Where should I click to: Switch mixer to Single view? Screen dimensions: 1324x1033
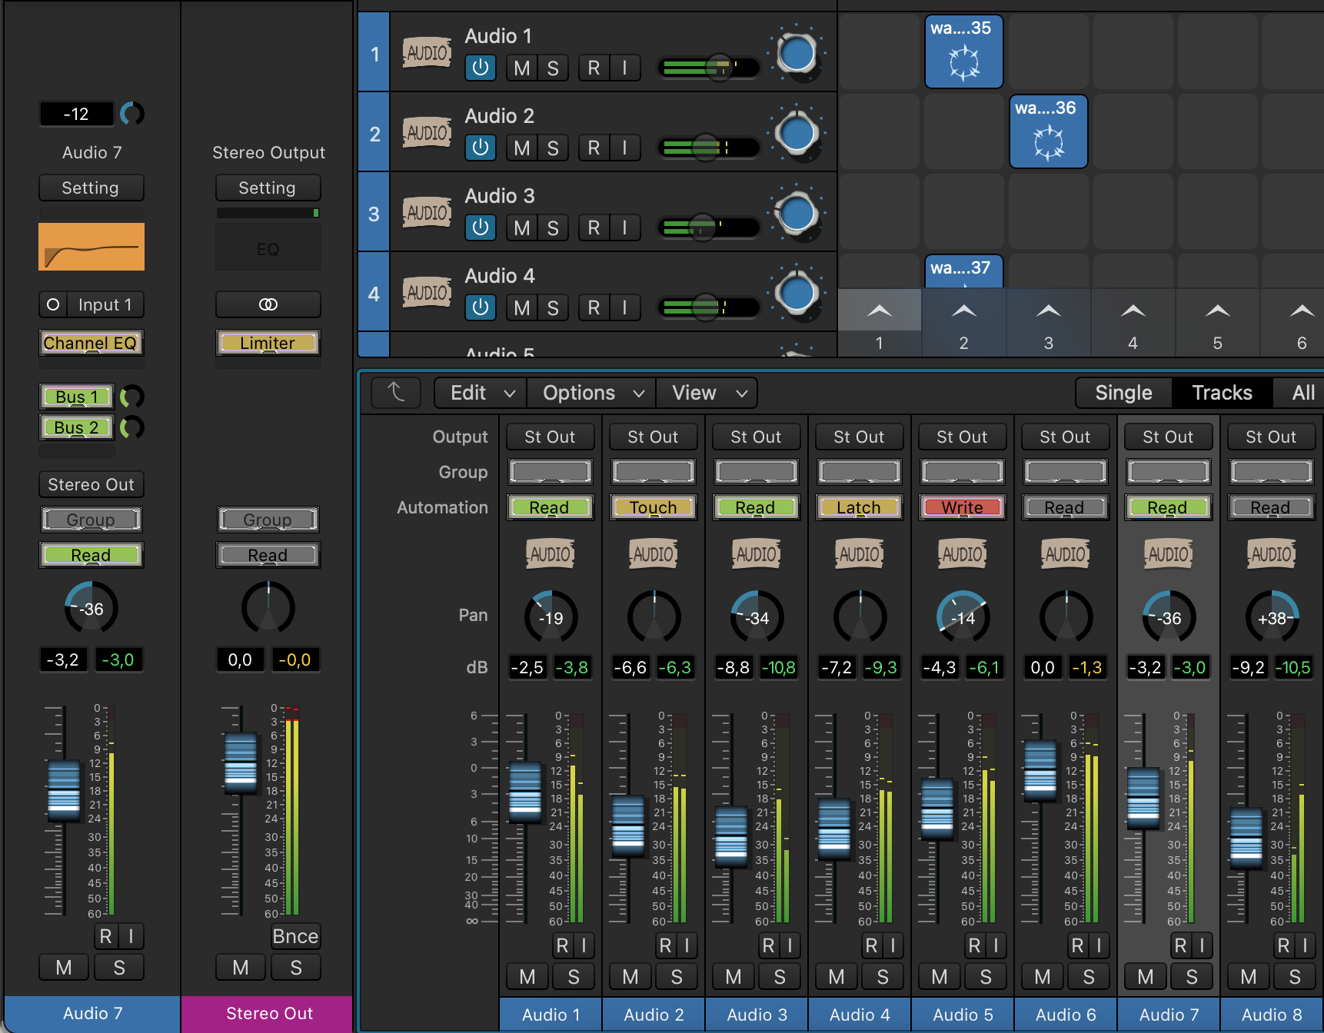click(x=1123, y=393)
